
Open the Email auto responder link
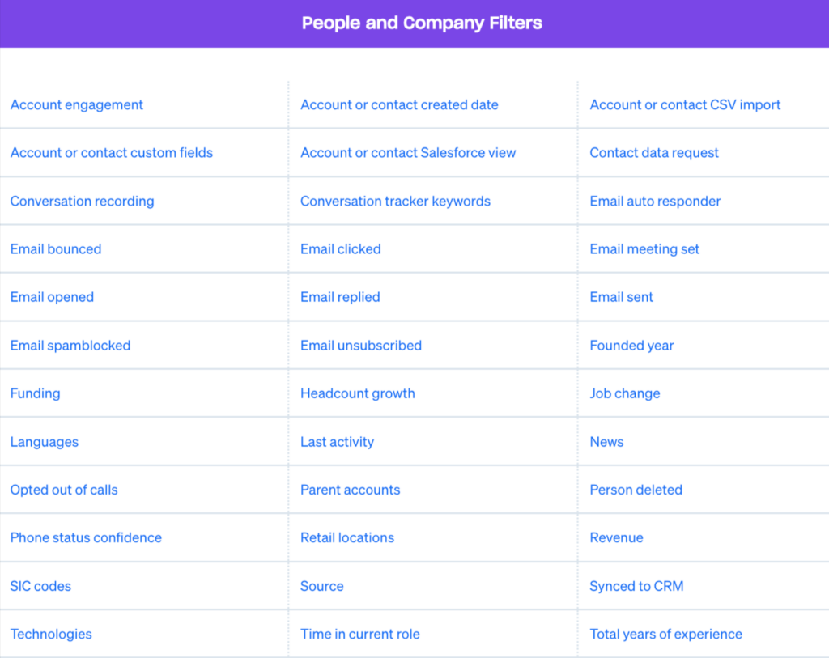(655, 202)
